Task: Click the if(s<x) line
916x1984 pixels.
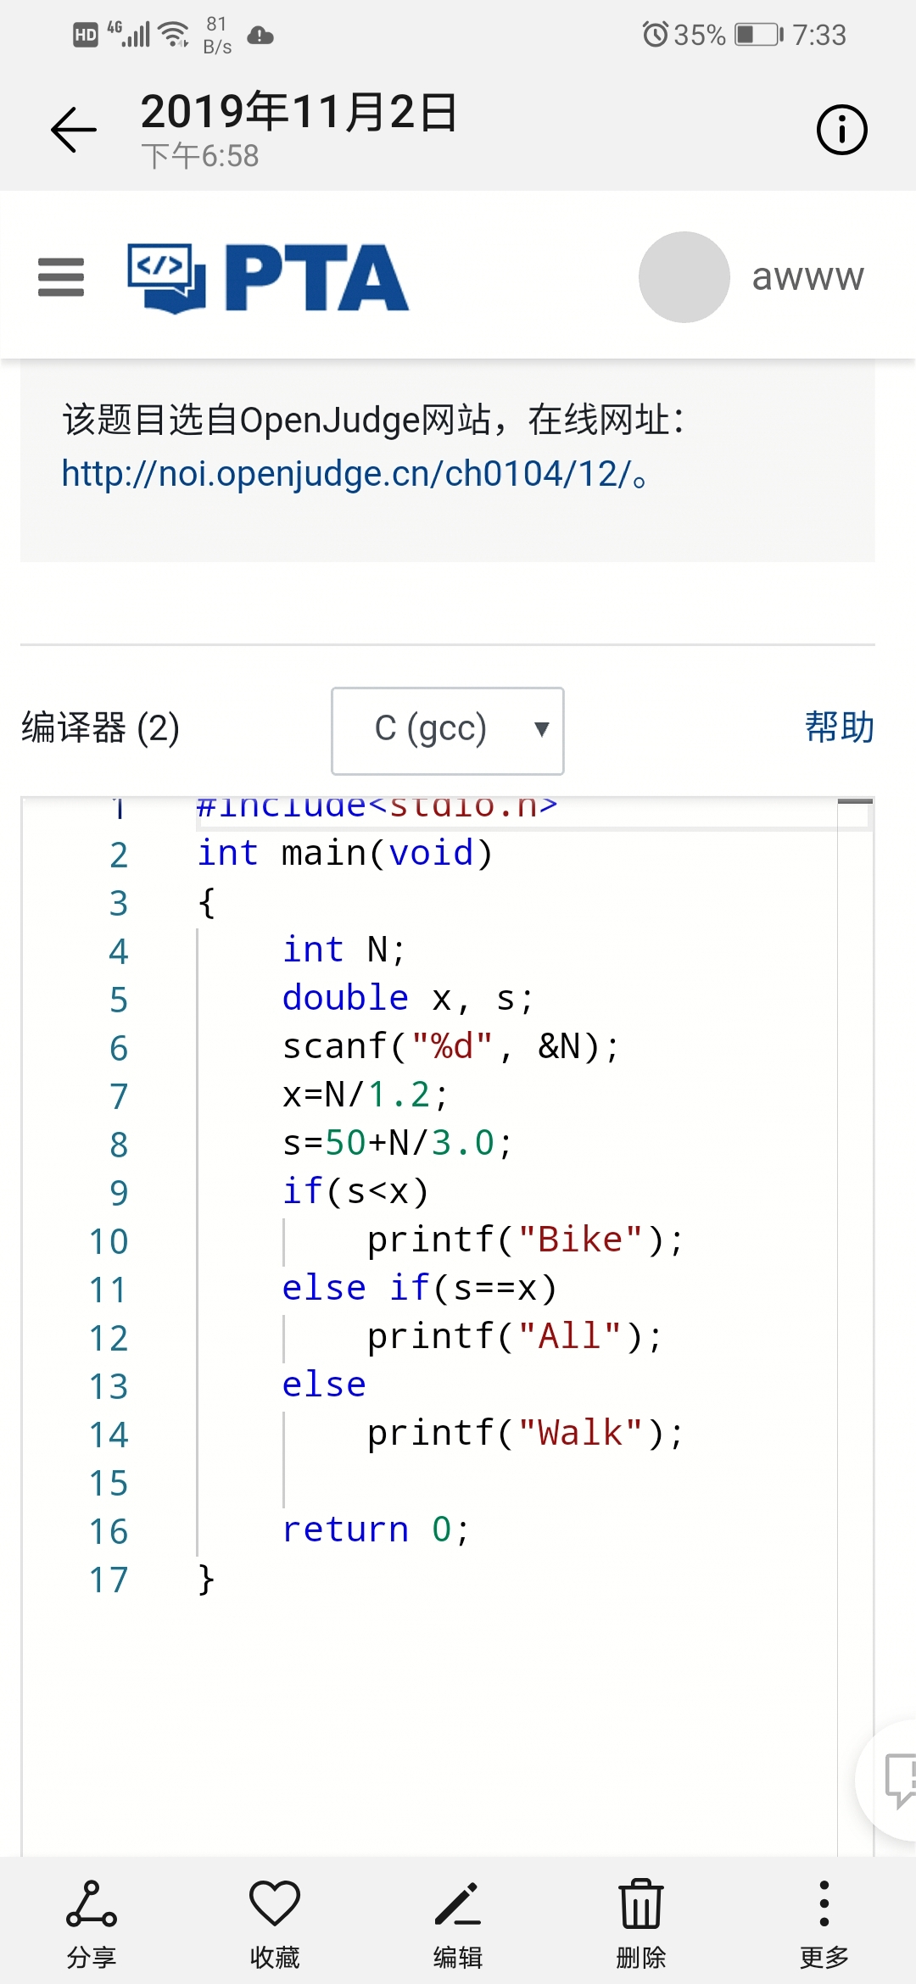Action: coord(355,1191)
